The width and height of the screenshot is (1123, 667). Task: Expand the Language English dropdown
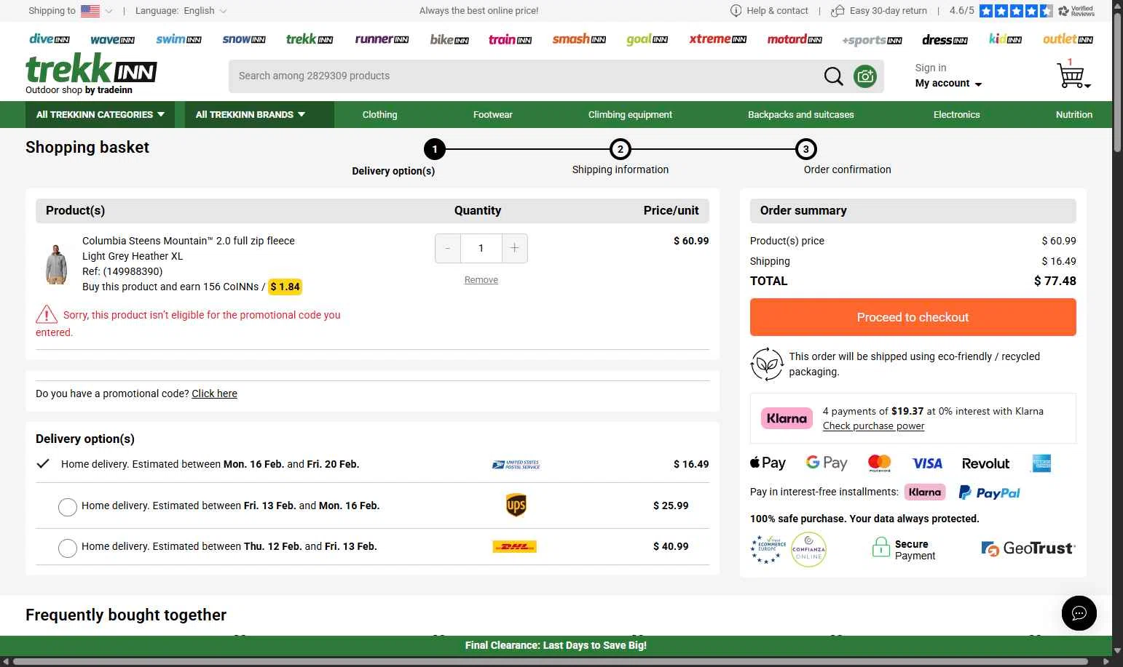tap(223, 11)
